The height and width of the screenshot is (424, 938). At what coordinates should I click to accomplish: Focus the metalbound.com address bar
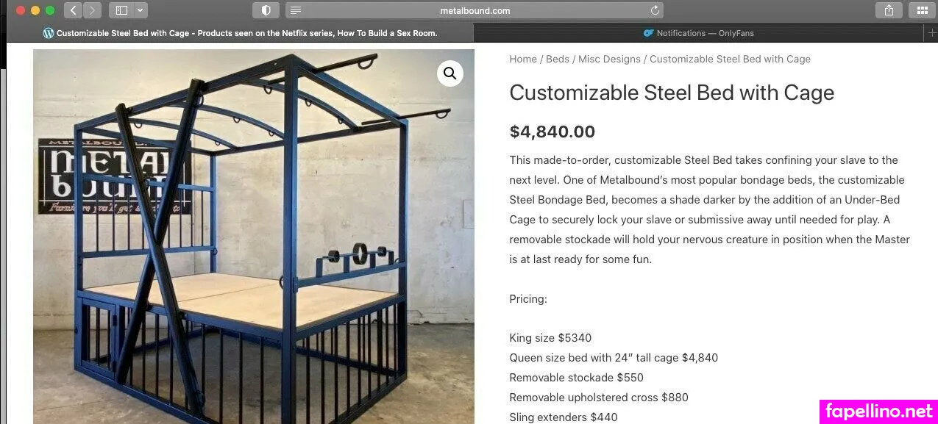click(x=475, y=10)
